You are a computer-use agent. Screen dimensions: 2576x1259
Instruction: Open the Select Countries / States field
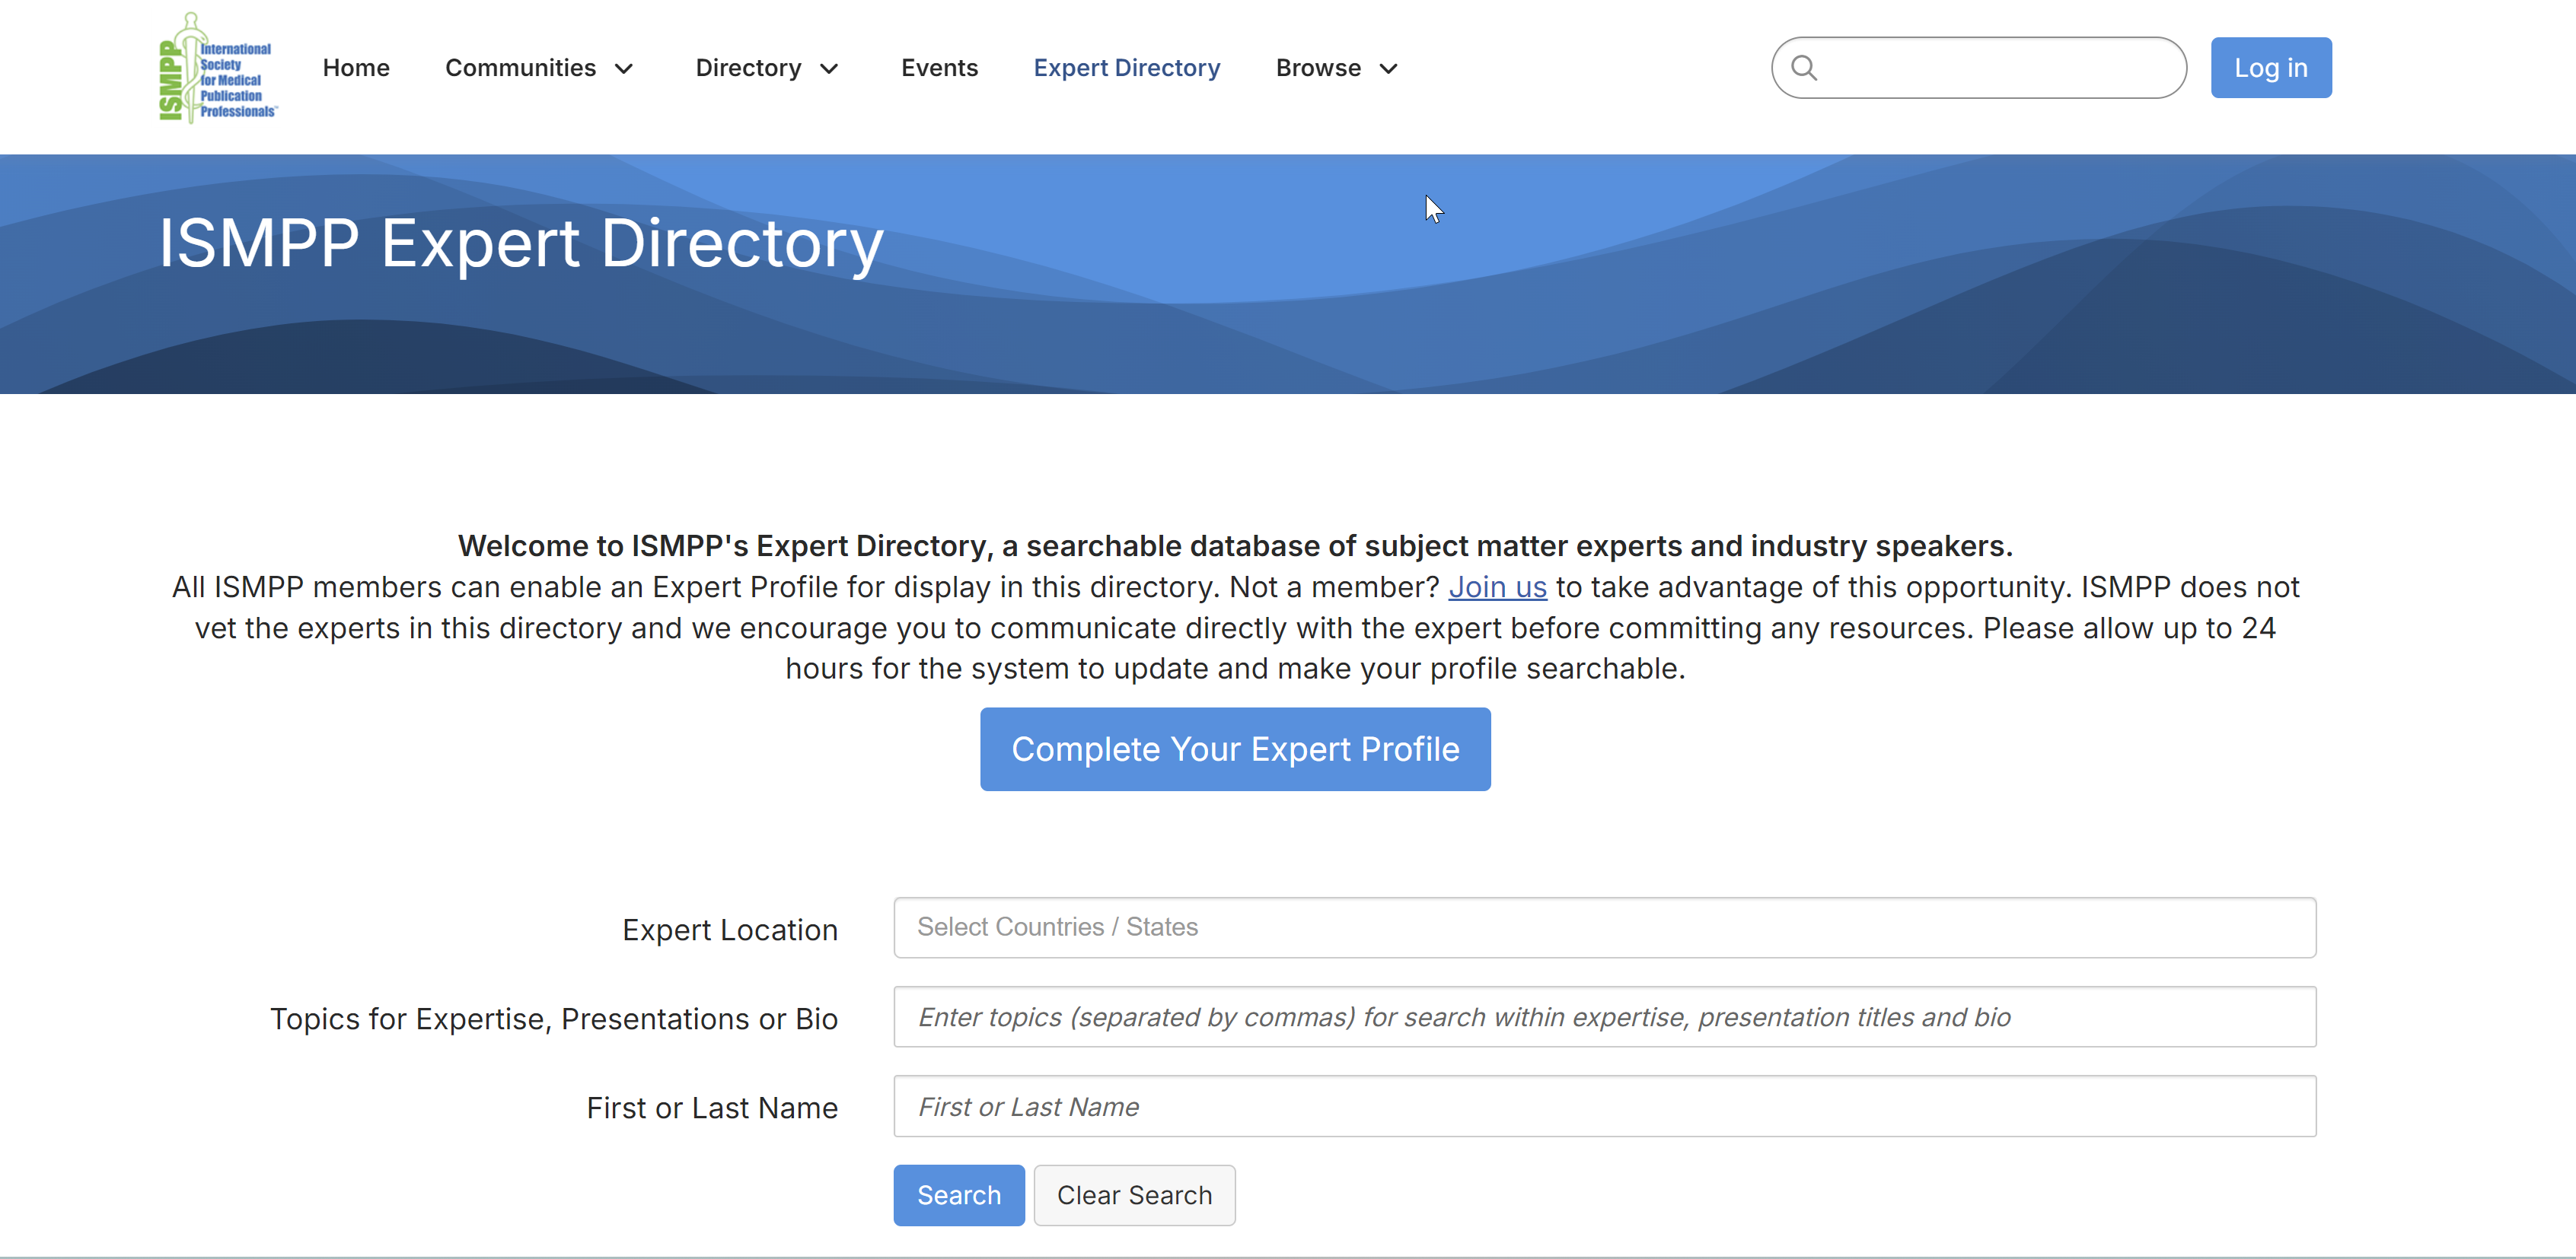pyautogui.click(x=1604, y=927)
